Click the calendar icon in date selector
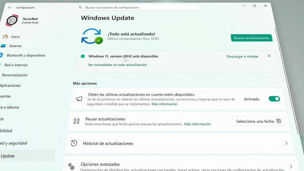The height and width of the screenshot is (171, 304). coord(278,121)
